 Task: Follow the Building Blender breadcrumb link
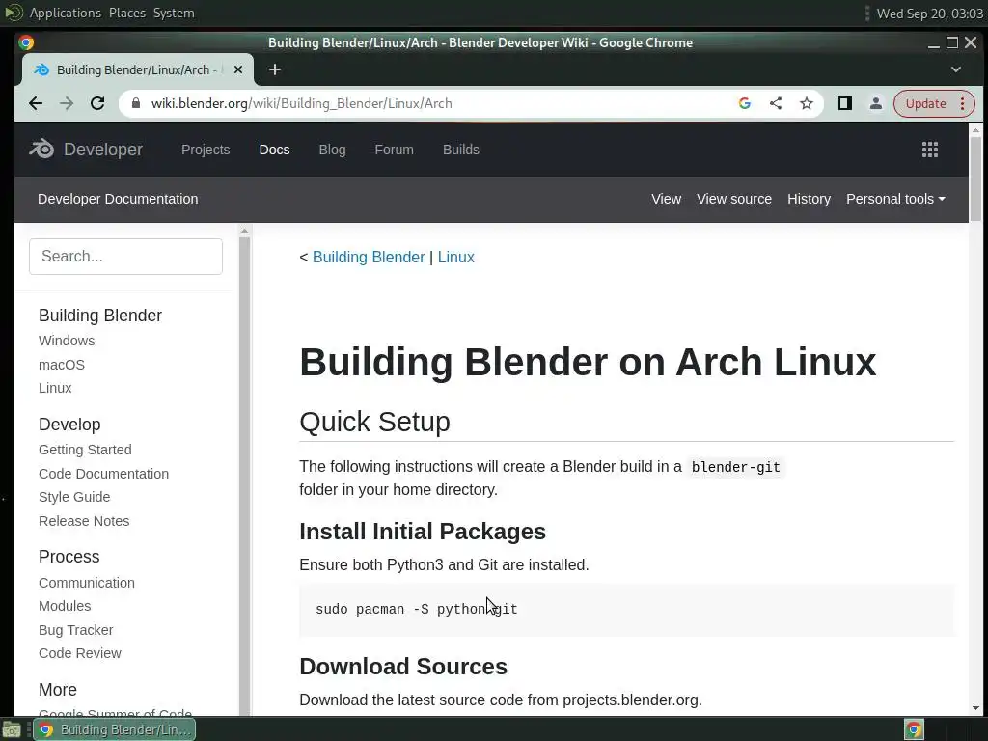(x=369, y=257)
